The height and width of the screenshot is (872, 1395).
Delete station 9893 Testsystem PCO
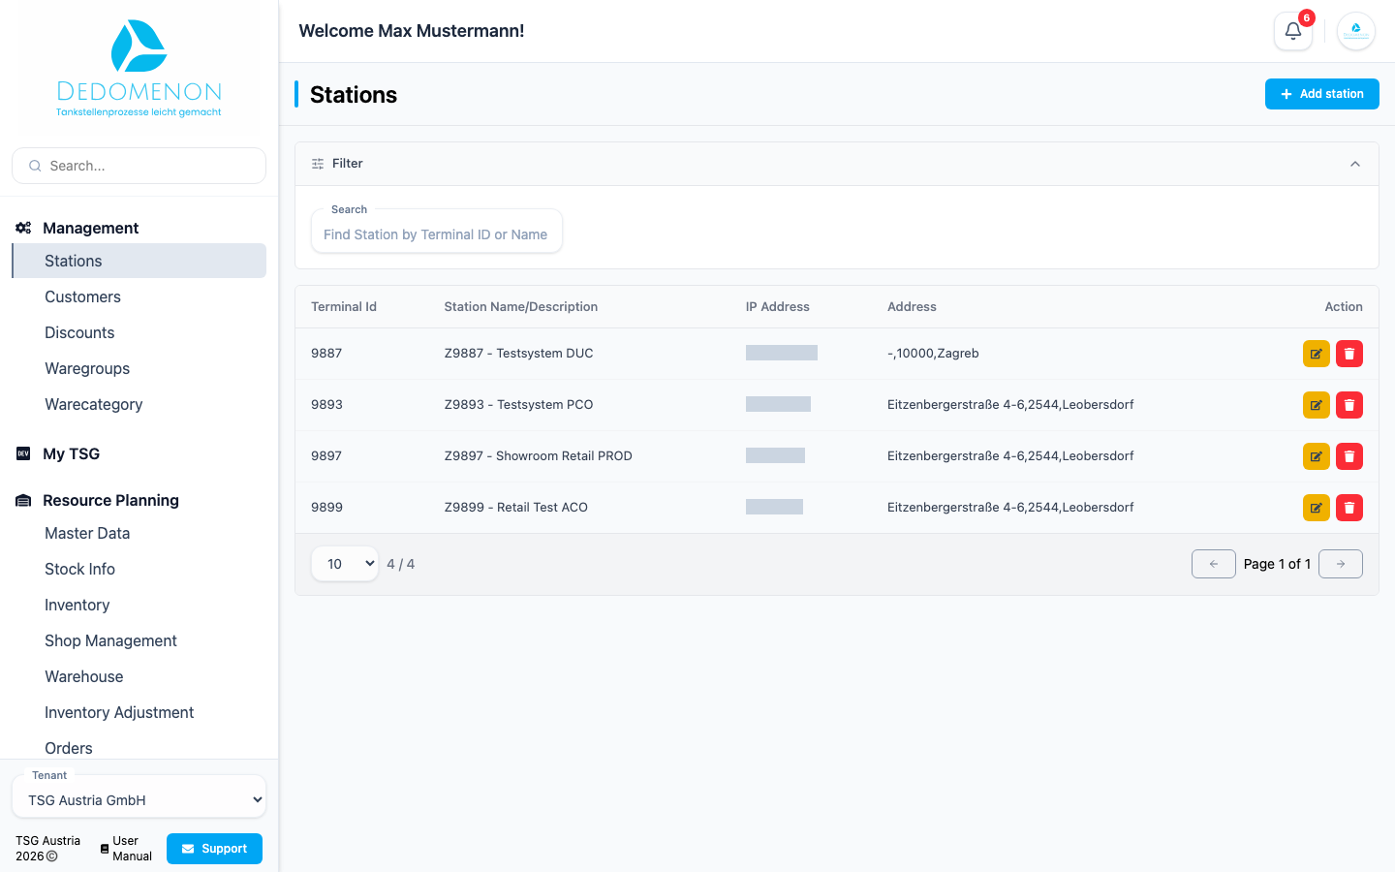click(x=1349, y=405)
